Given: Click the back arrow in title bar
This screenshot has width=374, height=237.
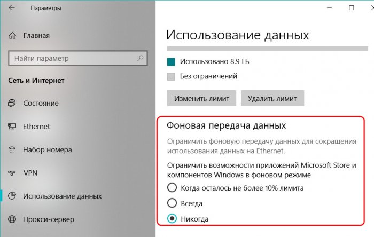Looking at the screenshot, I should pyautogui.click(x=12, y=9).
